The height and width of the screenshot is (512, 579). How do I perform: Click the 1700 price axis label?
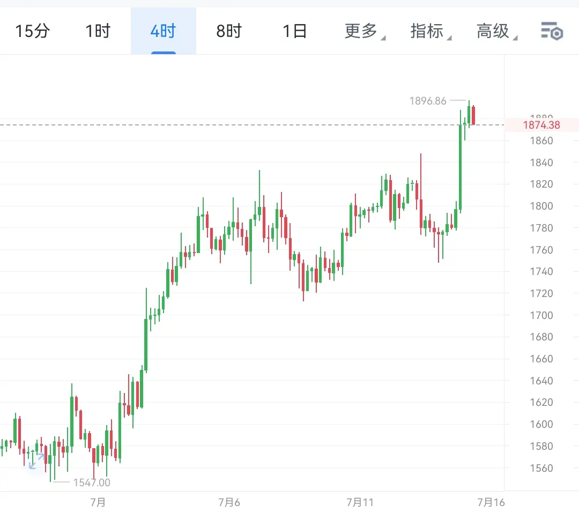(x=541, y=315)
